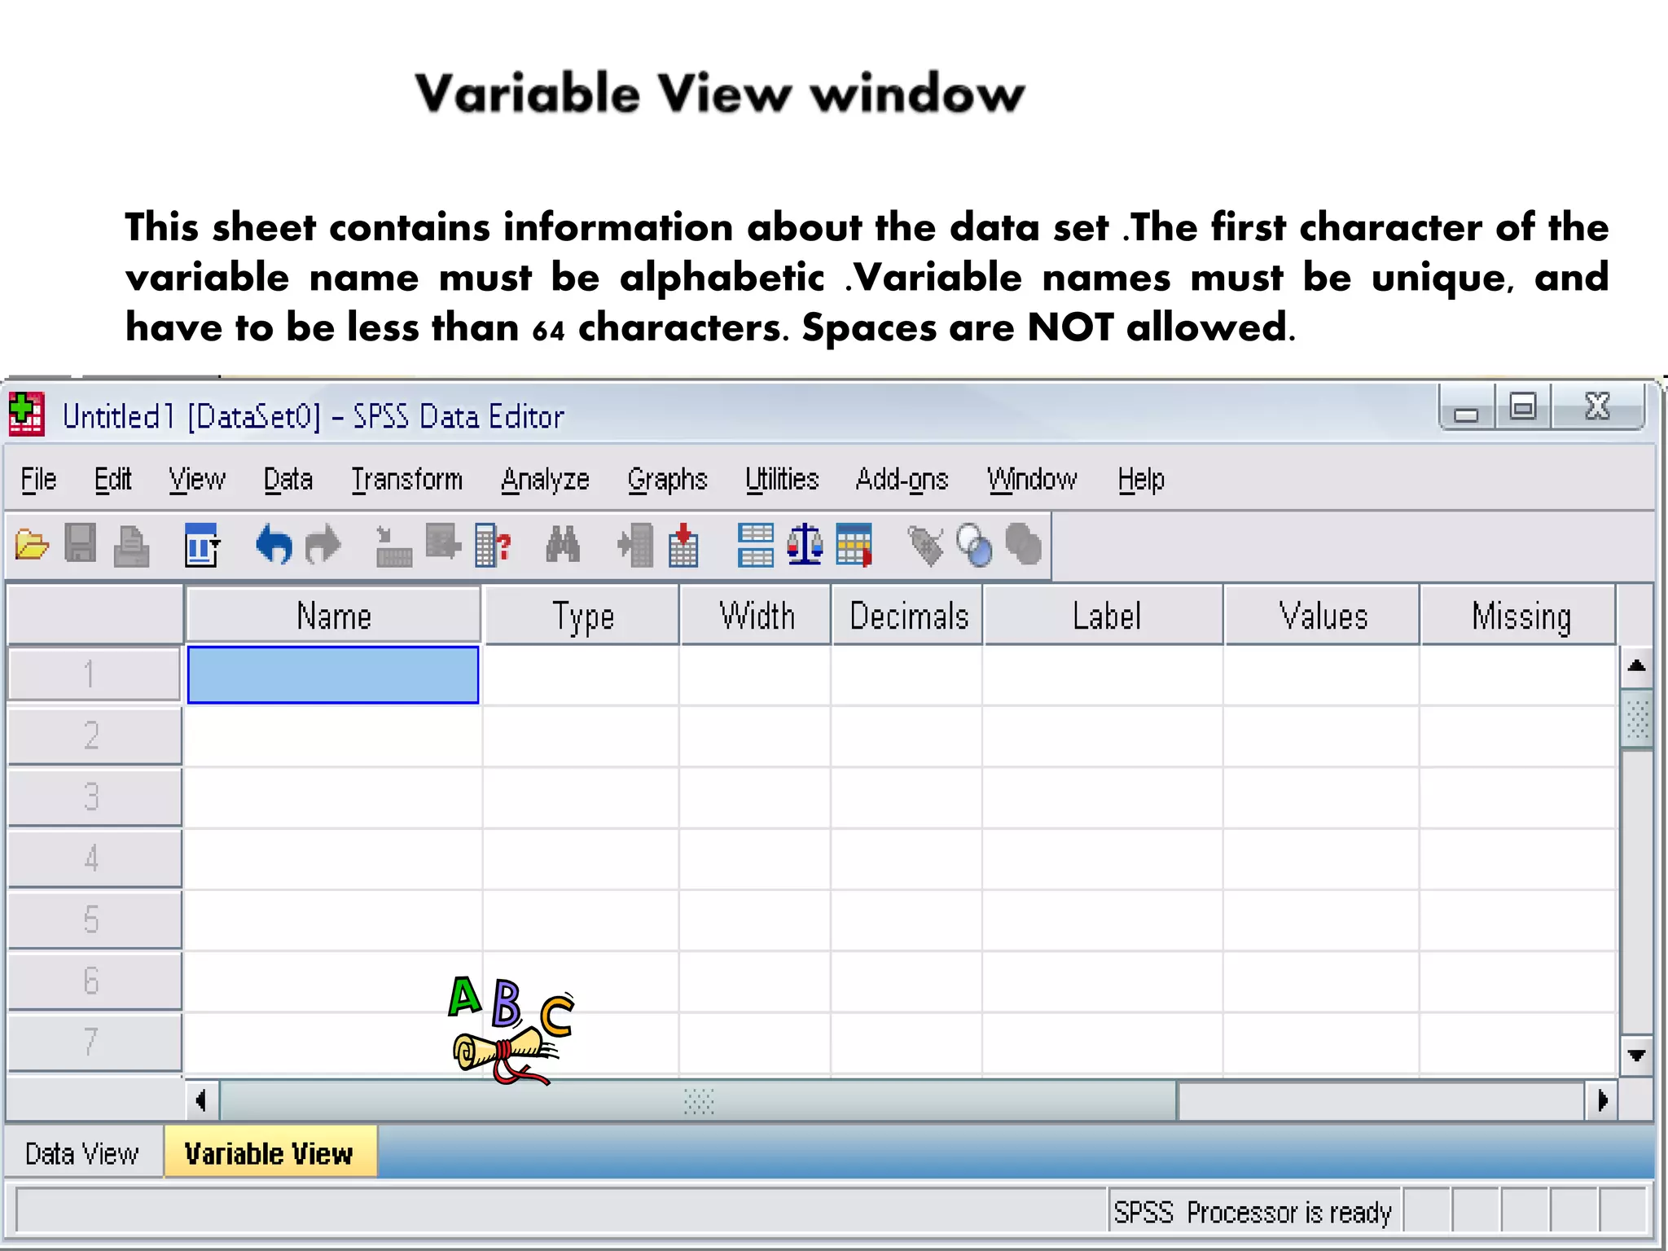1668x1251 pixels.
Task: Click the Weight Cases scales icon
Action: [x=805, y=544]
